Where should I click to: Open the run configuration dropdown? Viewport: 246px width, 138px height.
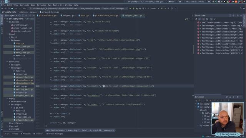[x=78, y=8]
